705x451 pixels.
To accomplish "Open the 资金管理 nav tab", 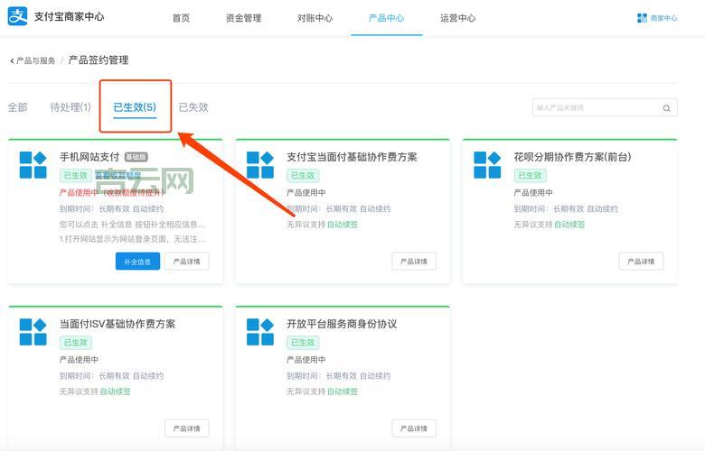I will tap(243, 18).
